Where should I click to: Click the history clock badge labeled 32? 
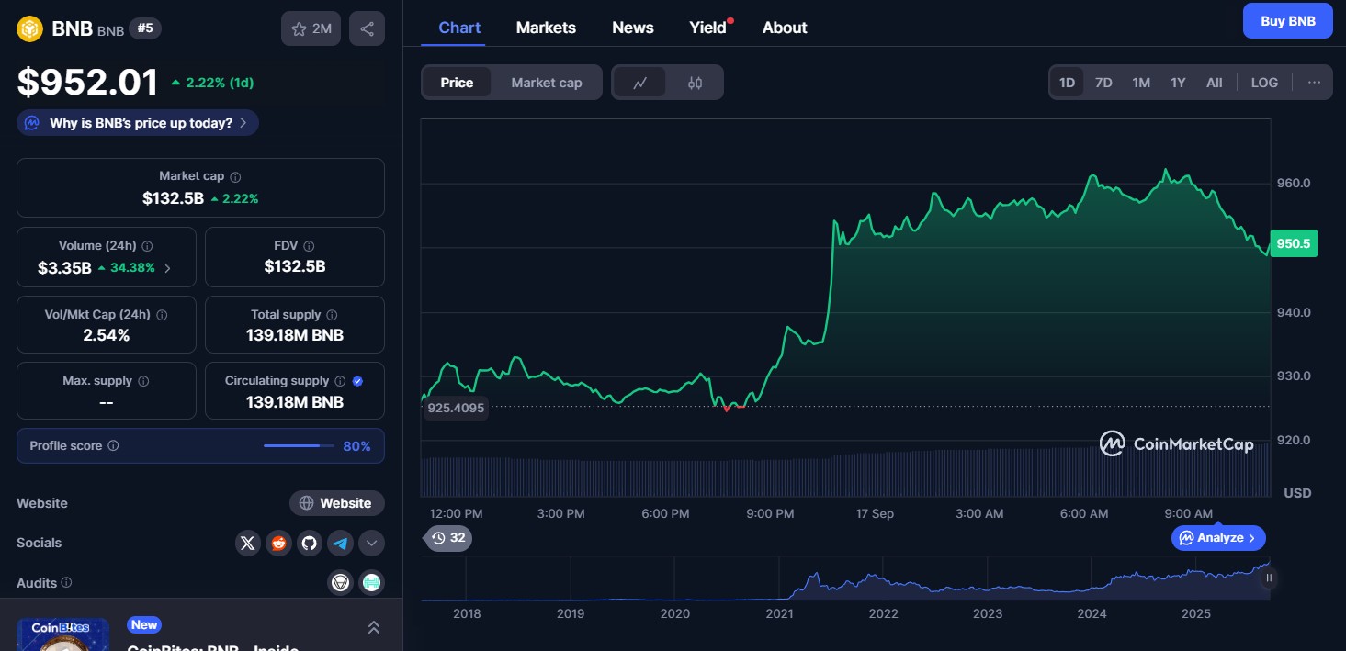coord(448,538)
